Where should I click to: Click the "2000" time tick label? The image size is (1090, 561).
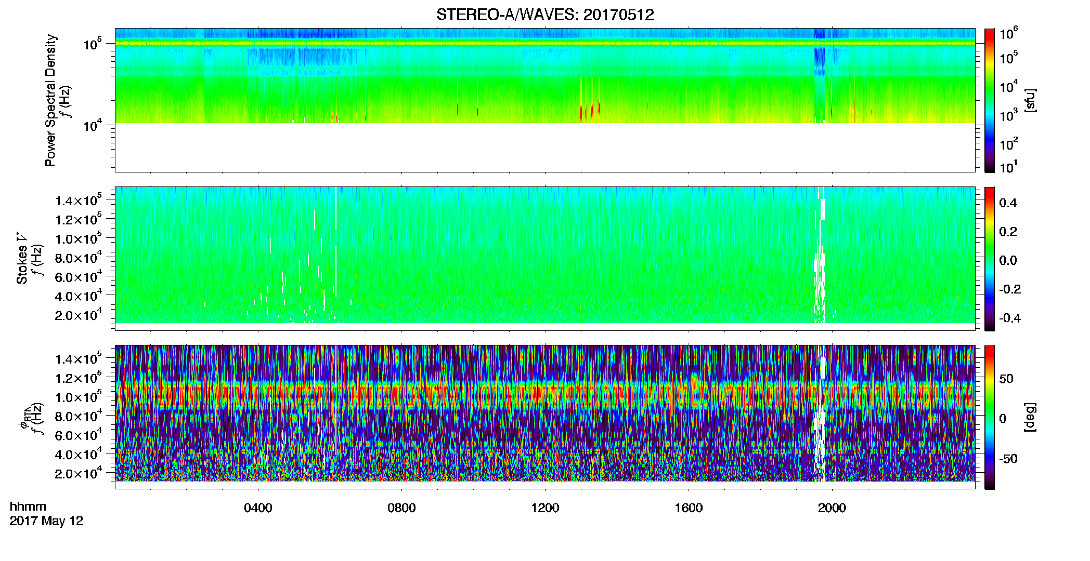pyautogui.click(x=832, y=508)
